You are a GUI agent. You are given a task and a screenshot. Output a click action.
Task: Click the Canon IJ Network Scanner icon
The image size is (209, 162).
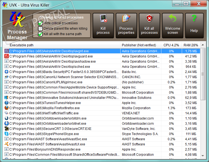(x=7, y=77)
